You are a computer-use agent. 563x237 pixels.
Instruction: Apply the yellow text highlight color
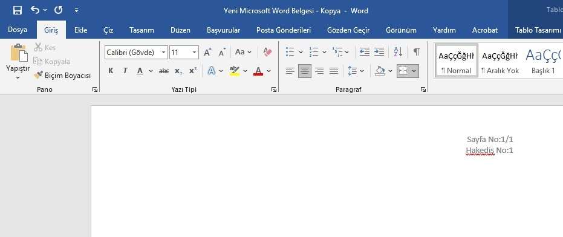point(235,71)
